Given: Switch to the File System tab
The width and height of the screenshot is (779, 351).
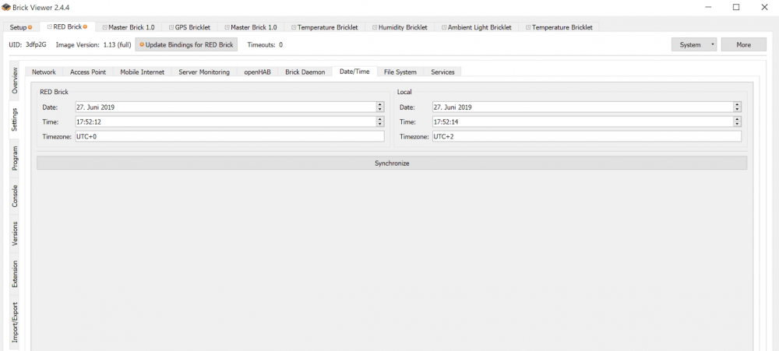Looking at the screenshot, I should point(400,72).
